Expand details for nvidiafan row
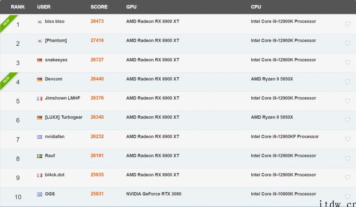356x207 pixels. click(347, 139)
